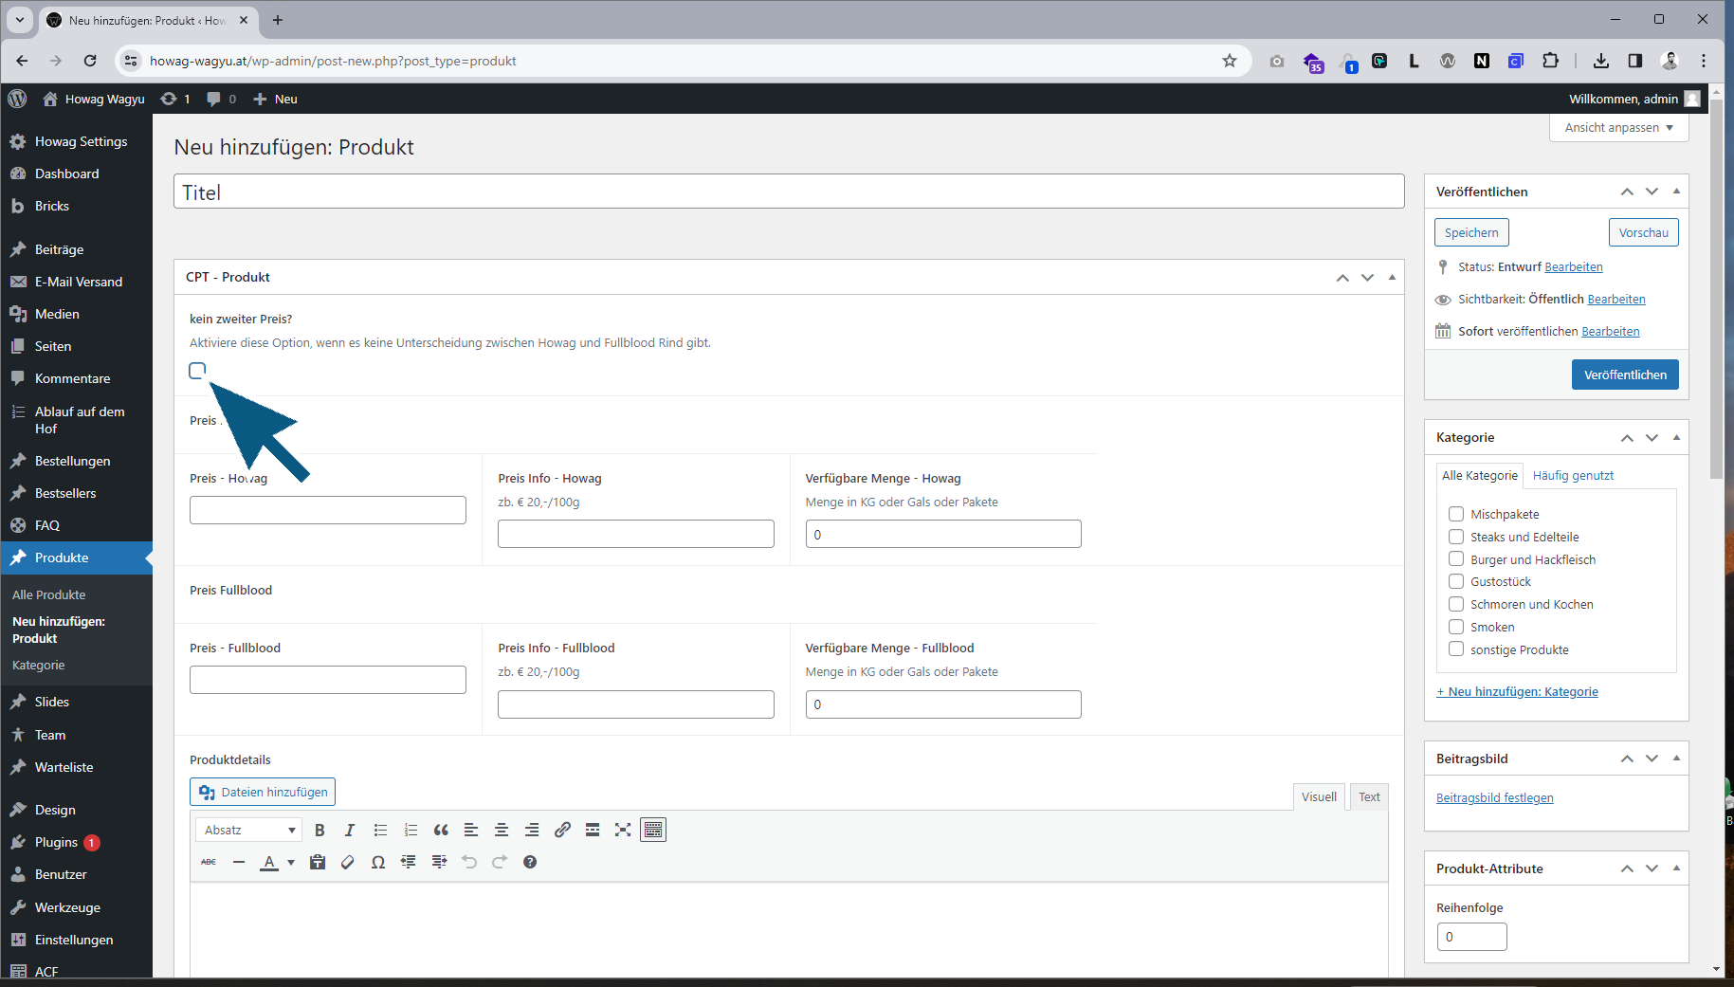Click the bulleted list icon

(x=380, y=830)
